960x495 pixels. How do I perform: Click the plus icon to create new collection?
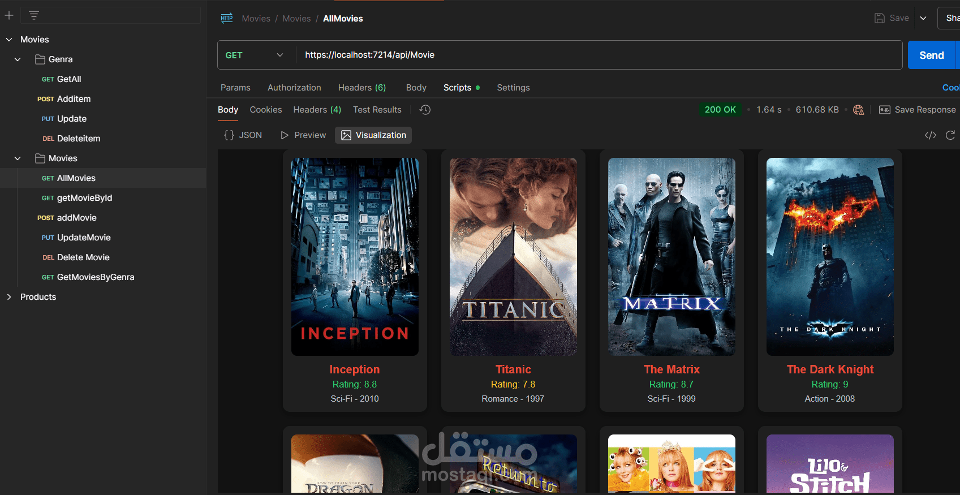click(x=9, y=15)
